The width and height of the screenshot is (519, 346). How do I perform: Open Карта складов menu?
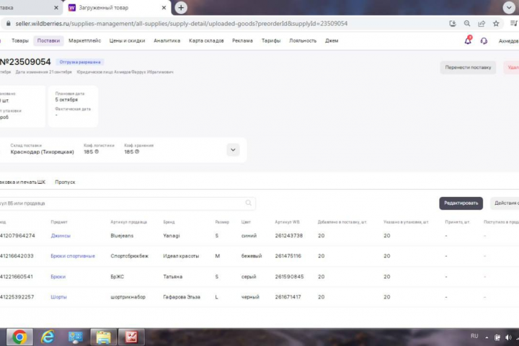[206, 40]
